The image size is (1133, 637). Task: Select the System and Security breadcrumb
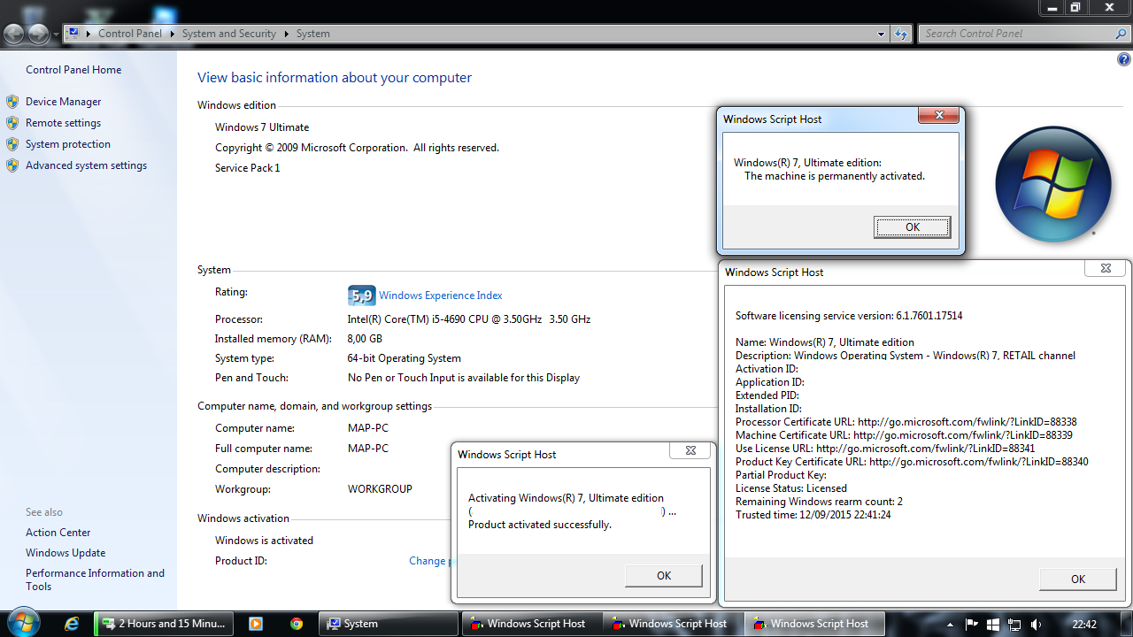click(229, 34)
